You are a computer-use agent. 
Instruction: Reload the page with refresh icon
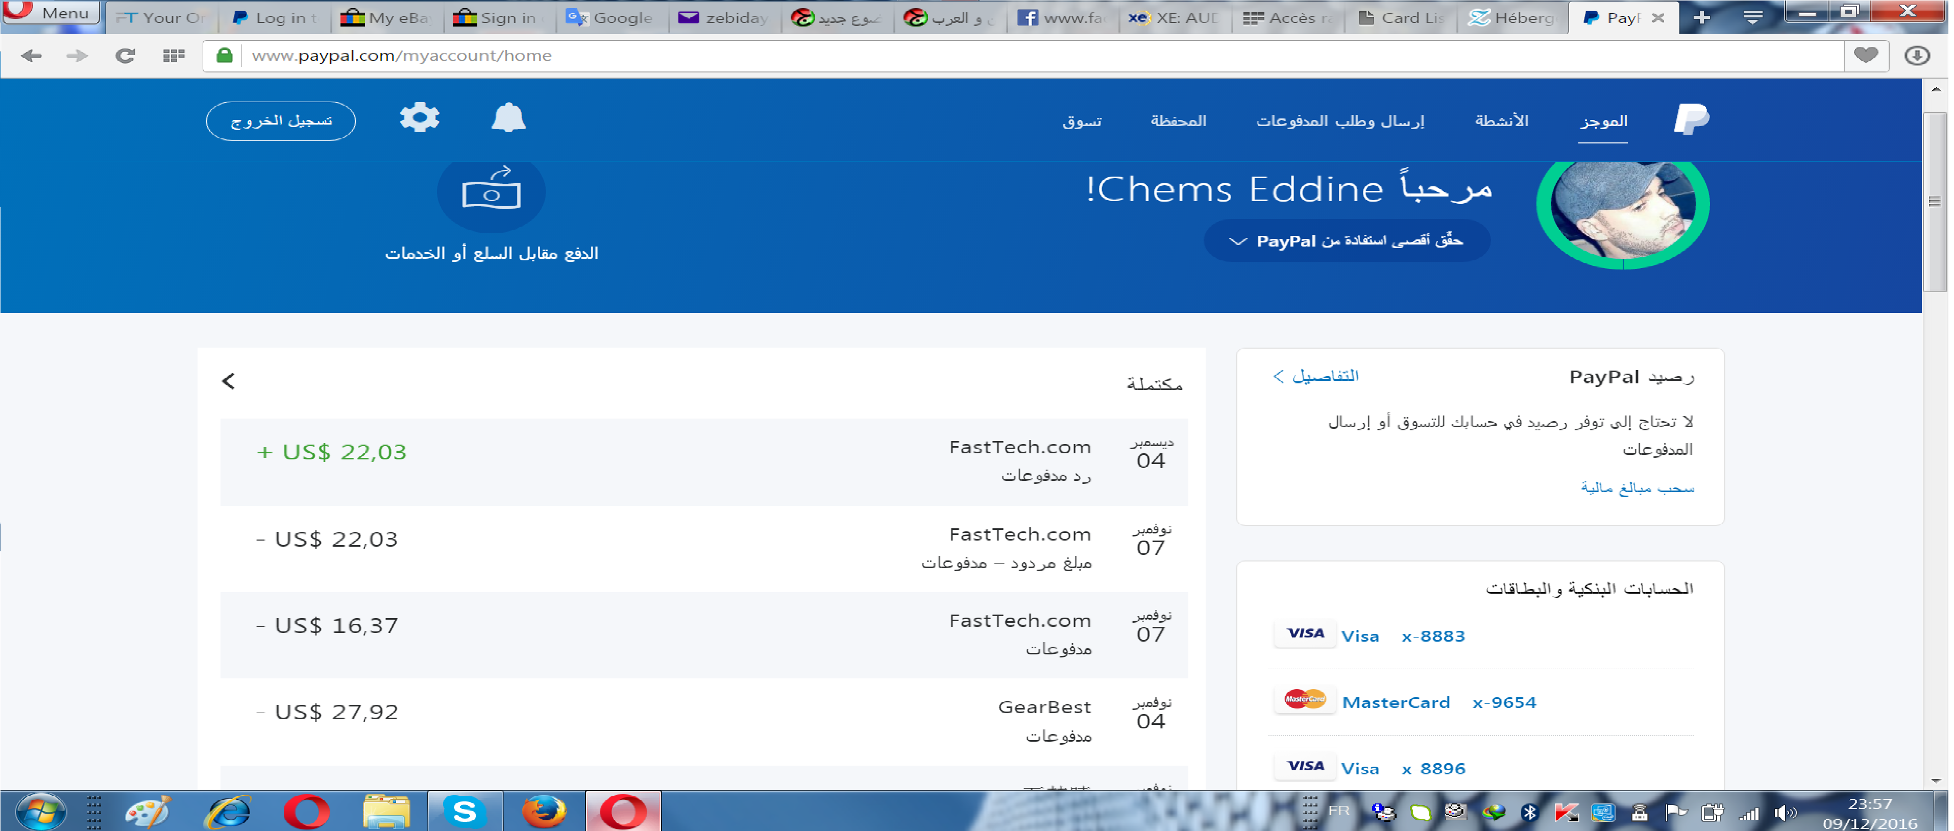point(125,55)
